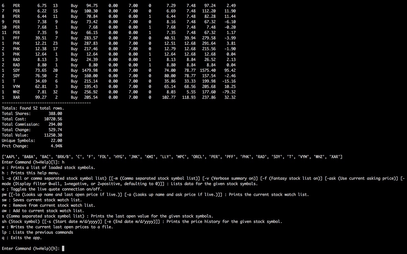Image resolution: width=407 pixels, height=254 pixels.
Task: Click the help line "Remove from current stock watch list"
Action: tap(49, 205)
